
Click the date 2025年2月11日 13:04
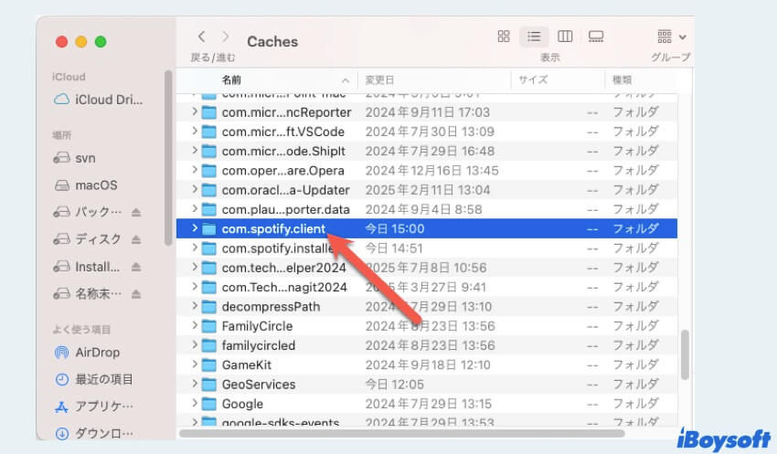coord(428,190)
